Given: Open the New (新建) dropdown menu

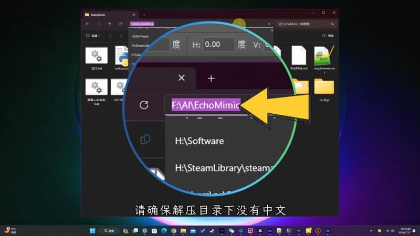Looking at the screenshot, I should point(93,36).
